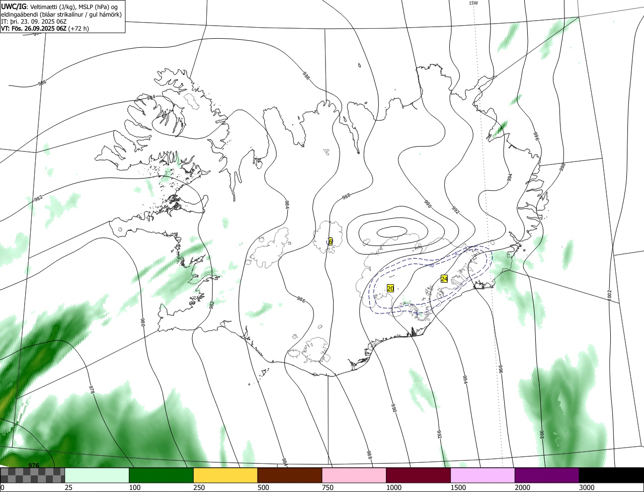Click the 'VT: Fös. 26.09.2025 06Z' line

click(34, 29)
